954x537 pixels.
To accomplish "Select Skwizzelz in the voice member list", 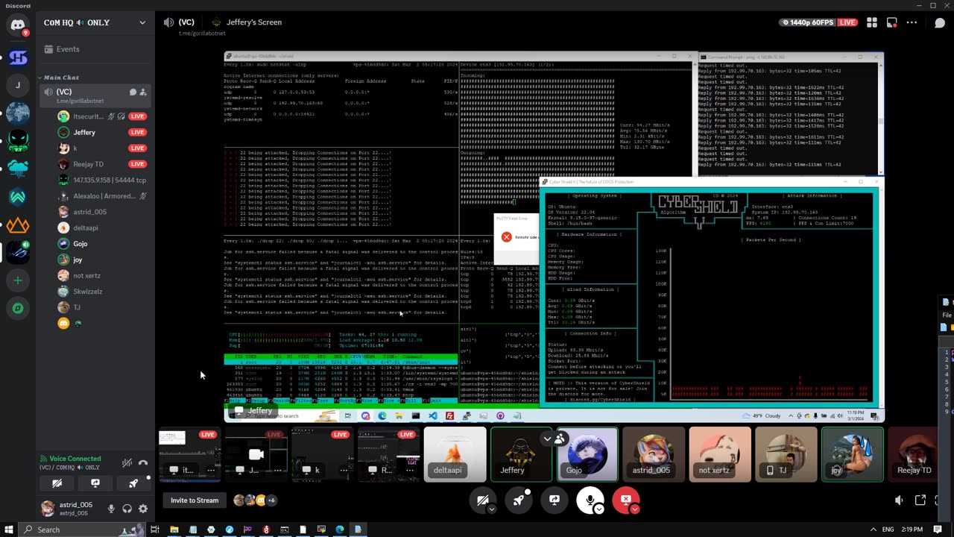I will point(102,292).
